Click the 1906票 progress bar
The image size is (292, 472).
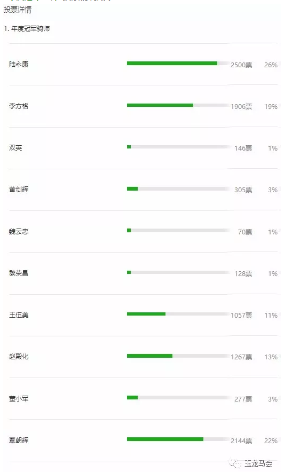pos(178,105)
